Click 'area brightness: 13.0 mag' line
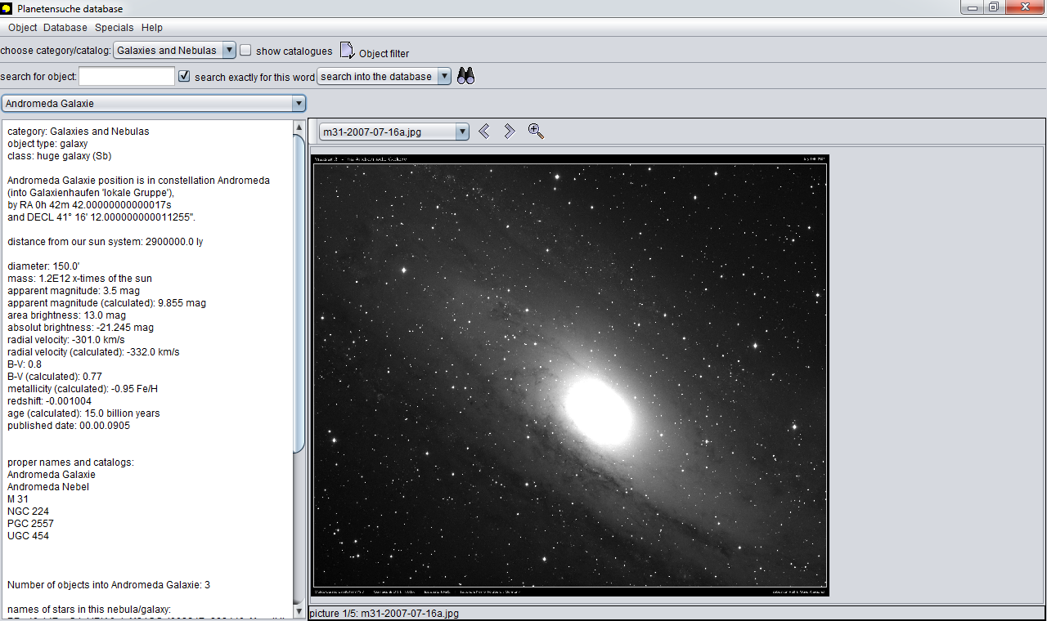 click(x=66, y=315)
